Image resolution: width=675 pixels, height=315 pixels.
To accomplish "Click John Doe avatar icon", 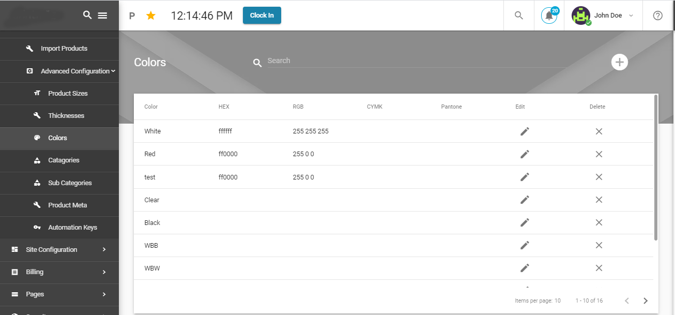I will 581,16.
